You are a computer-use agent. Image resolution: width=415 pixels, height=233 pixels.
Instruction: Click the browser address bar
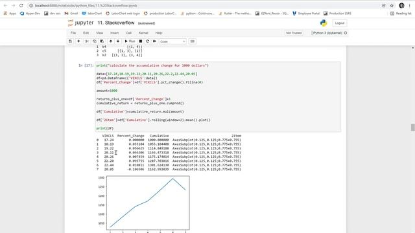[x=204, y=6]
